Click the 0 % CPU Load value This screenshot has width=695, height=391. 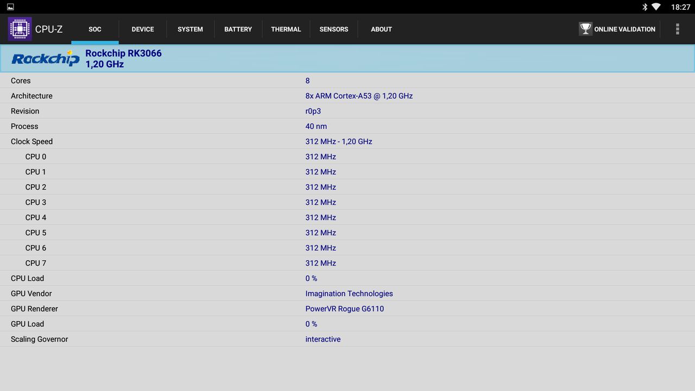pyautogui.click(x=311, y=278)
